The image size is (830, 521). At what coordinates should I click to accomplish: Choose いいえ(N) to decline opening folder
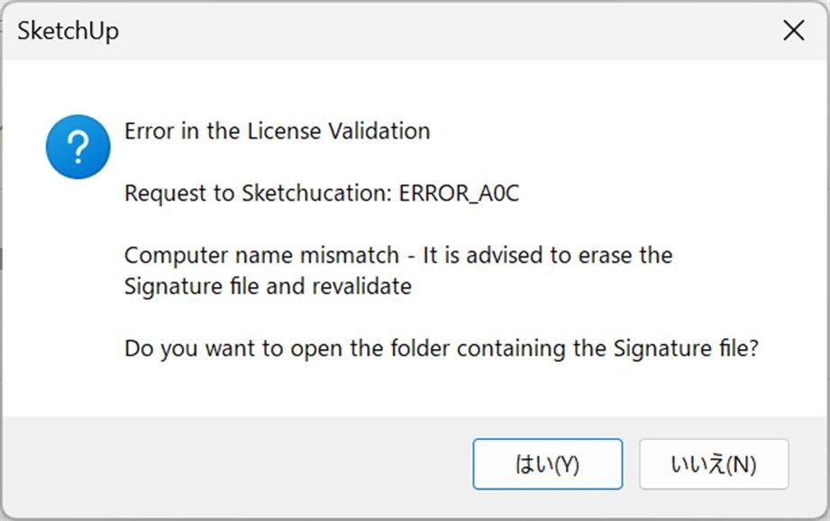[x=714, y=464]
